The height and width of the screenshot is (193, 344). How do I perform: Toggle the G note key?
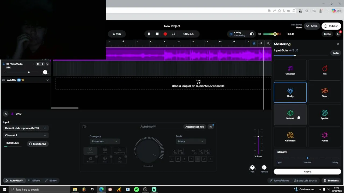tap(198, 159)
